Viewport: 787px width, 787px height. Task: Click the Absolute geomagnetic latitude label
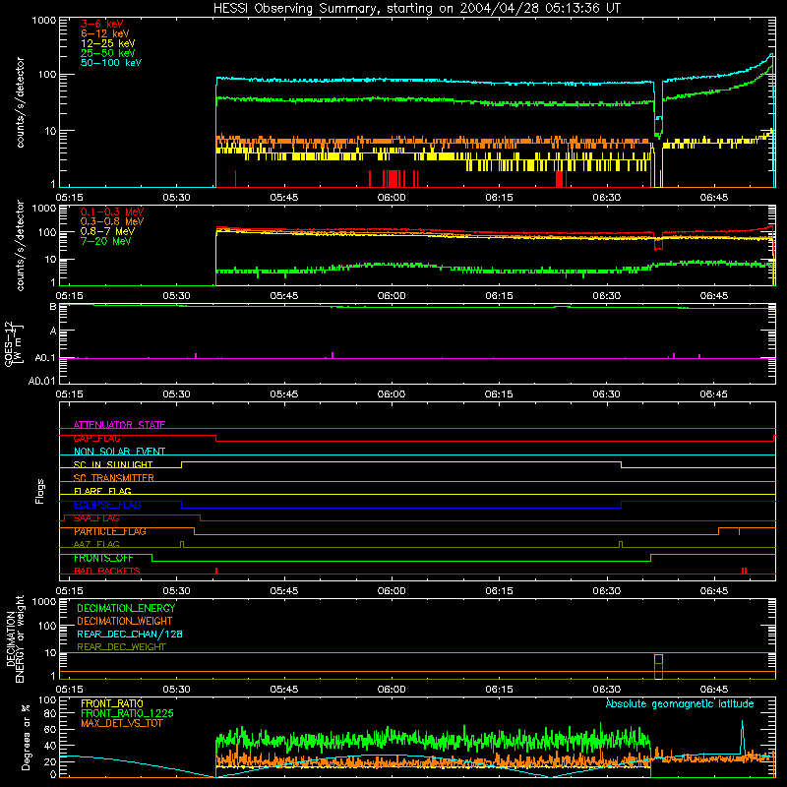click(680, 703)
